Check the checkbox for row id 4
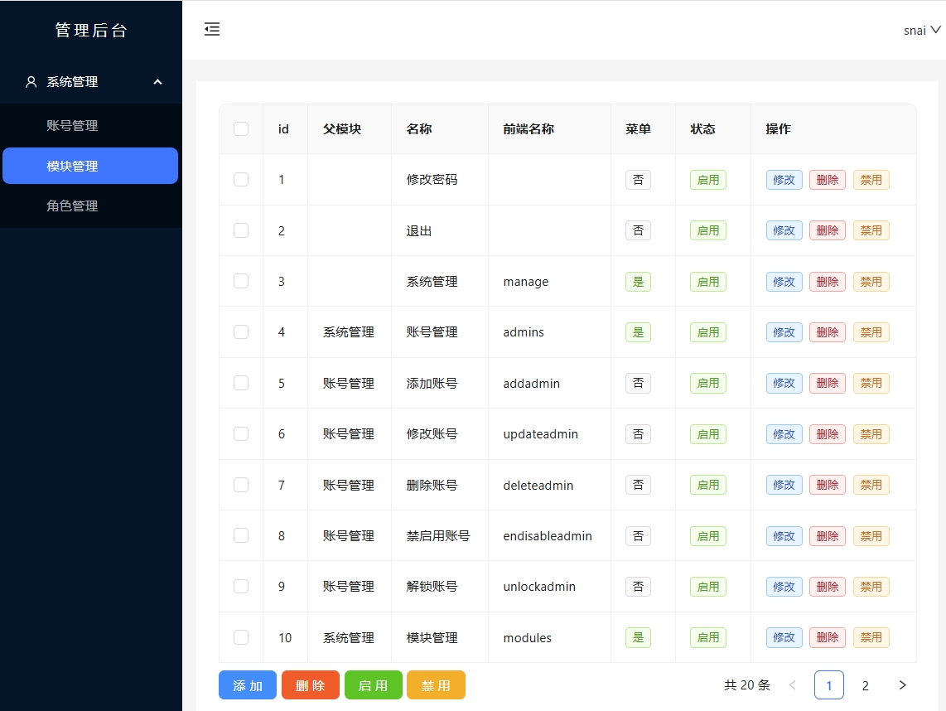 tap(241, 332)
